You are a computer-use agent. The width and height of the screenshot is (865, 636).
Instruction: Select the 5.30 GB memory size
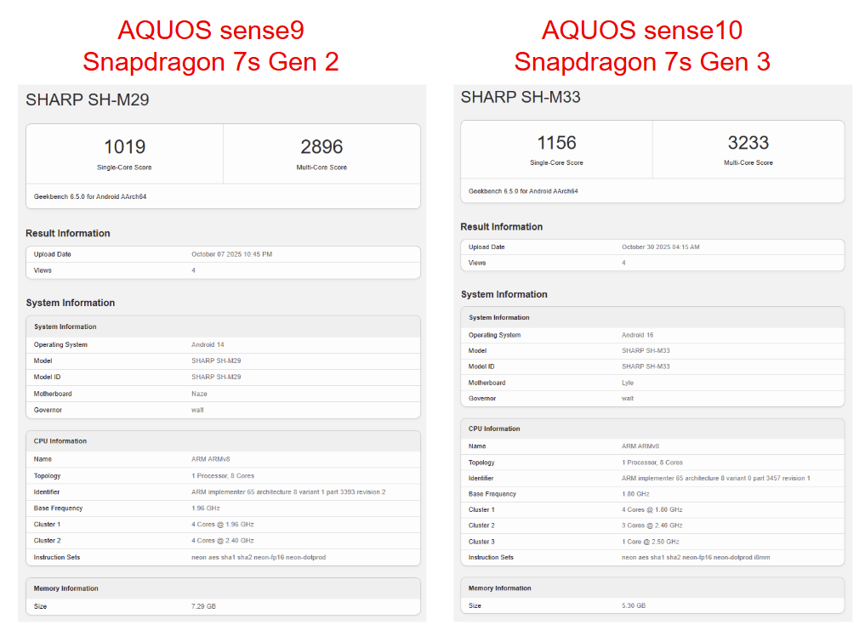tap(634, 605)
